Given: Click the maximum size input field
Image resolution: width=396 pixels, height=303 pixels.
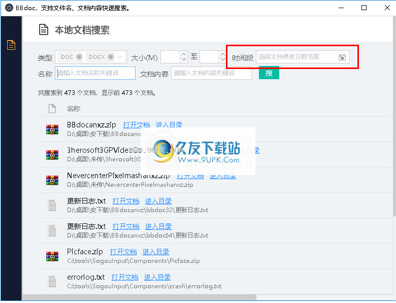Looking at the screenshot, I should [209, 57].
